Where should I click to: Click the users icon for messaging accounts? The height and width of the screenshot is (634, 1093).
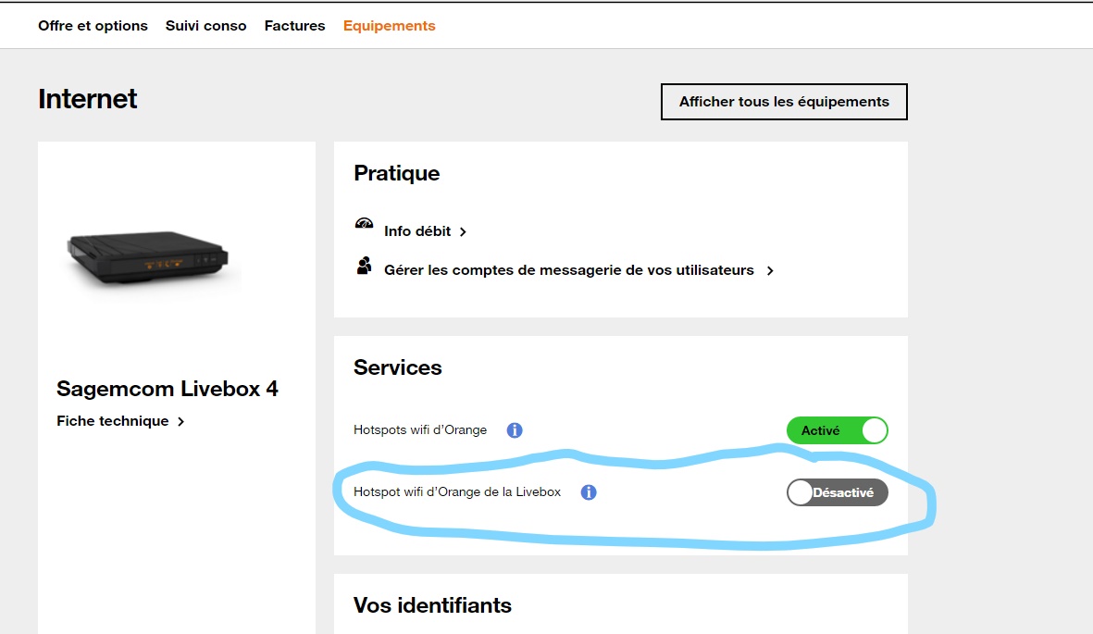[364, 266]
